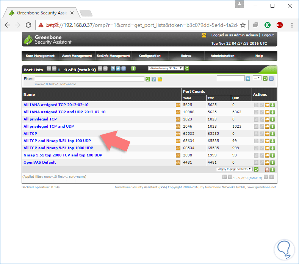Open the Refresh every 30 Sec dropdown
This screenshot has width=299, height=264.
pos(166,68)
